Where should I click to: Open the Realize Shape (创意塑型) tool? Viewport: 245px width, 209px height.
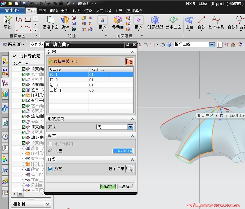[x=155, y=20]
